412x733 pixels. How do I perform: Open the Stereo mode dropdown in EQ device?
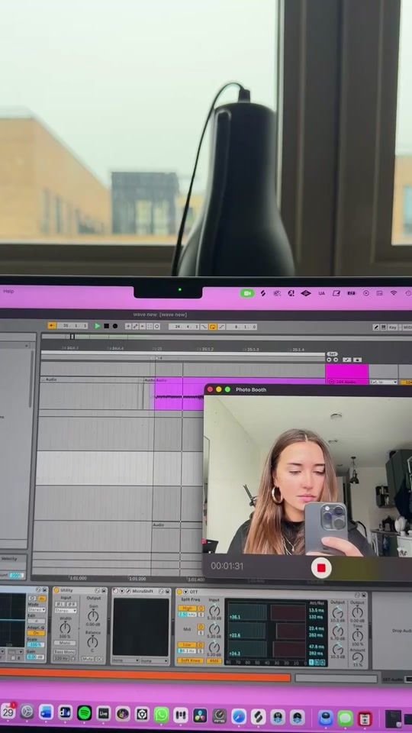[x=36, y=609]
